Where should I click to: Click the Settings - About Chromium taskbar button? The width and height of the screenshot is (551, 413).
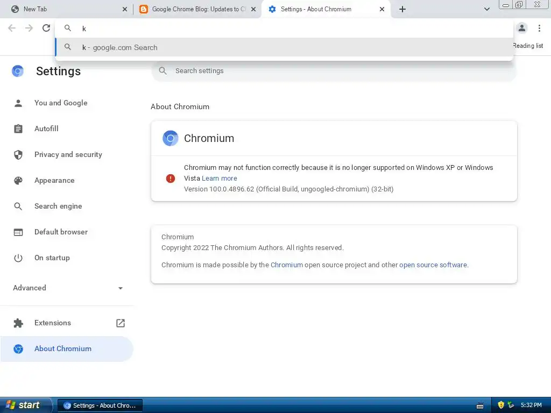(100, 405)
